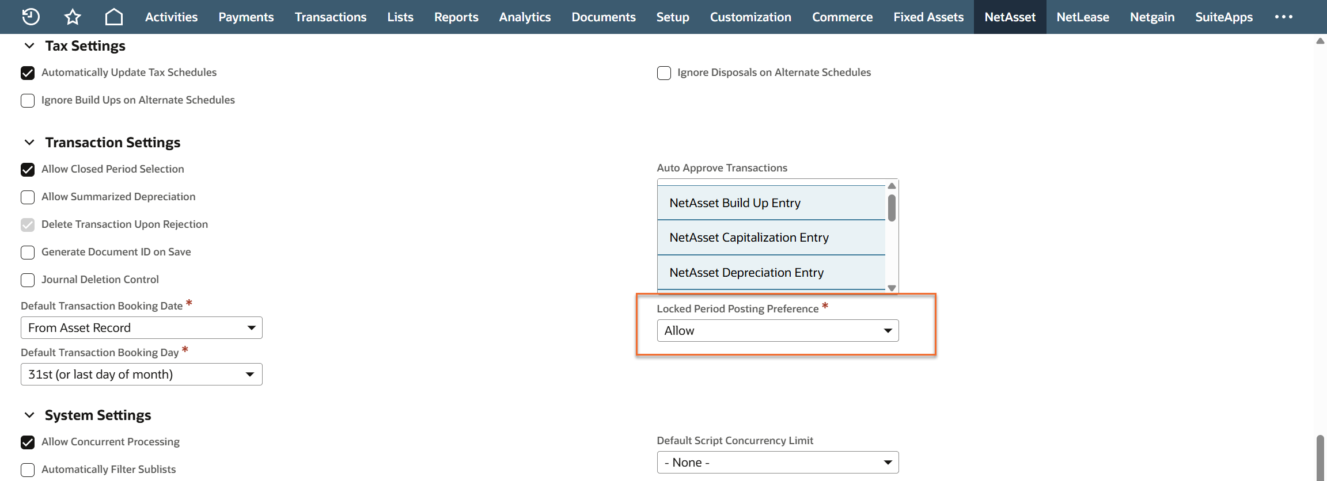
Task: Click the Auto Approve list scrollbar thumb
Action: pyautogui.click(x=892, y=208)
